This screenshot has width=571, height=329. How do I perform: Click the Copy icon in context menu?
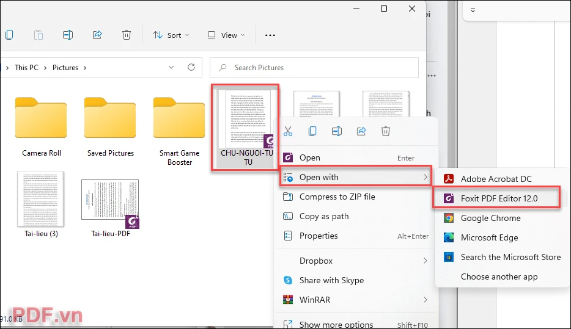[x=312, y=131]
